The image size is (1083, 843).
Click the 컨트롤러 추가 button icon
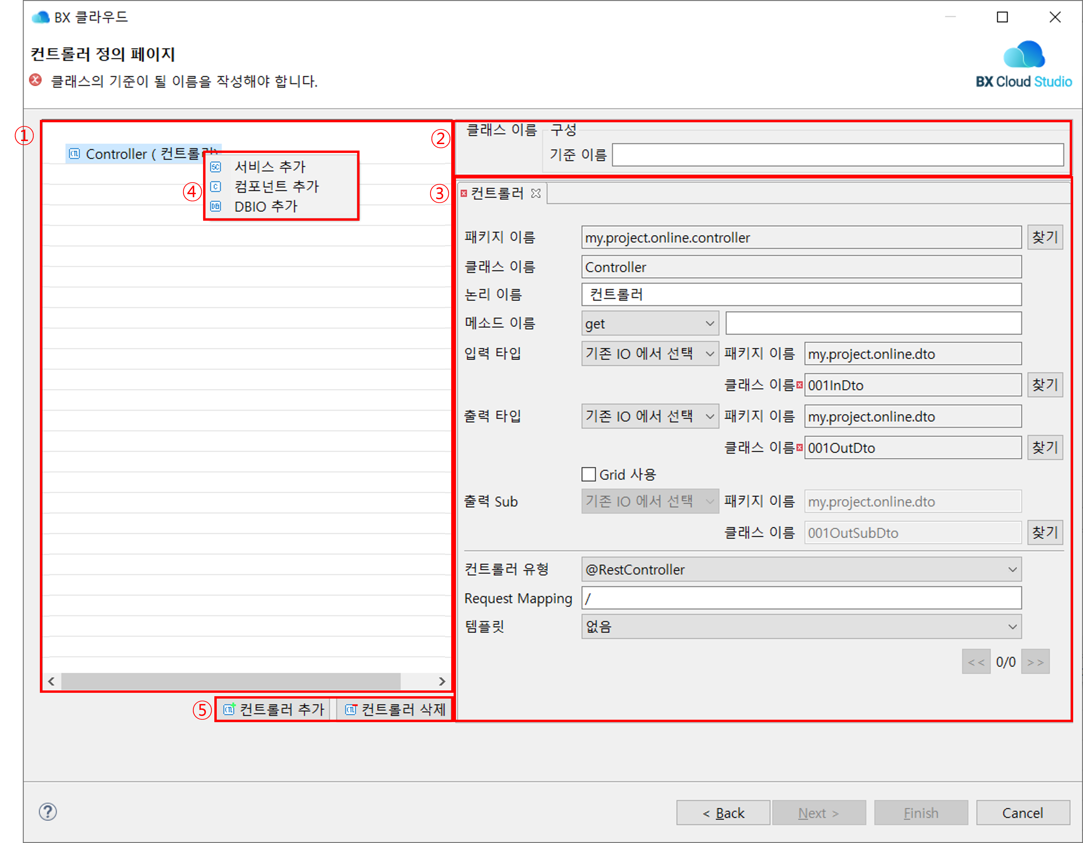click(229, 709)
